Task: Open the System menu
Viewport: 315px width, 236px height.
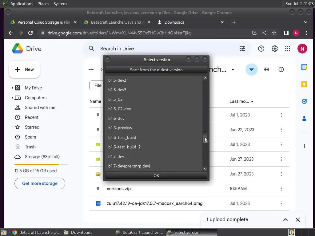Action: 60,4
